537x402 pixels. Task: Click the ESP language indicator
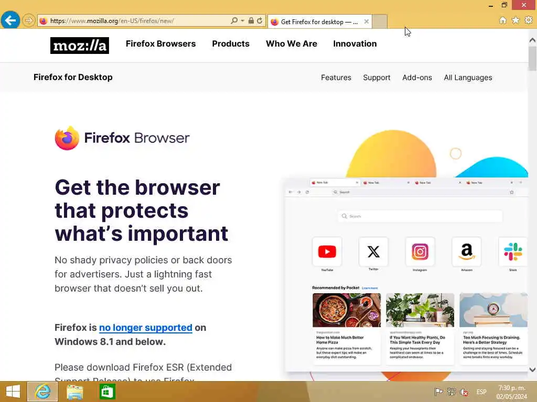(x=481, y=392)
